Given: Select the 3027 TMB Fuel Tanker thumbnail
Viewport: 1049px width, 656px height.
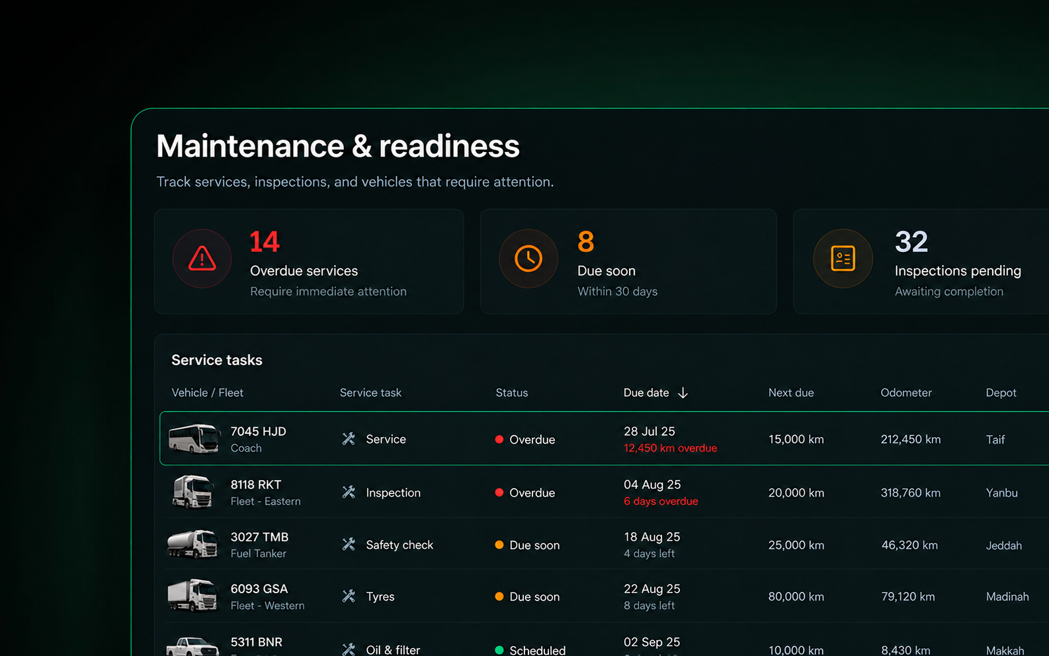Looking at the screenshot, I should pyautogui.click(x=192, y=544).
